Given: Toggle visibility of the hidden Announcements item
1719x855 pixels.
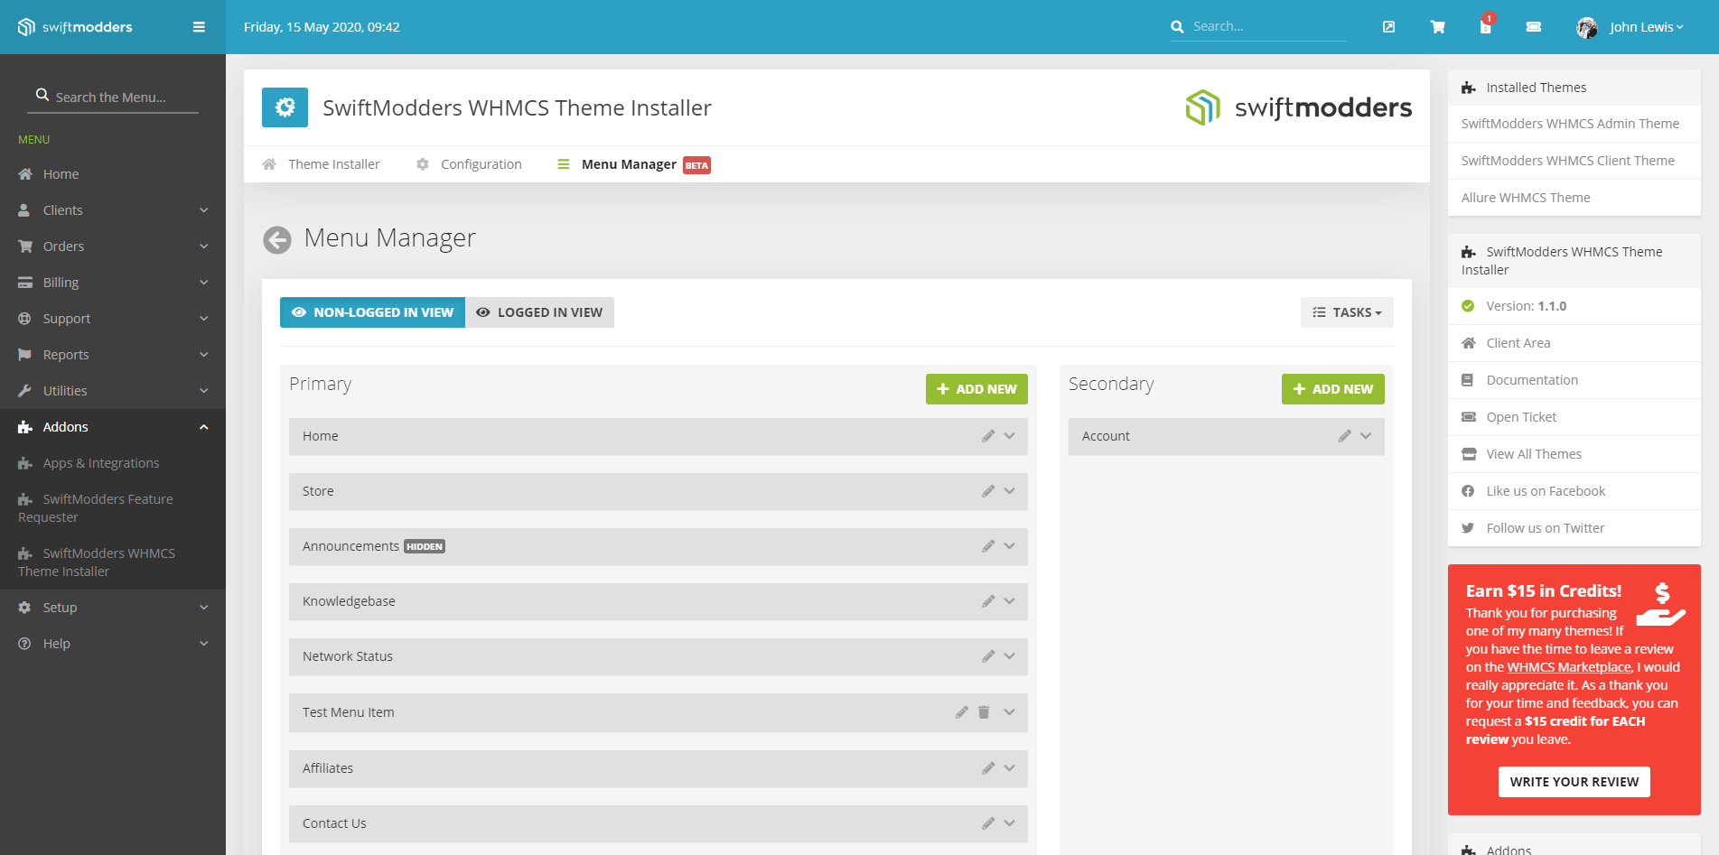Looking at the screenshot, I should [424, 546].
